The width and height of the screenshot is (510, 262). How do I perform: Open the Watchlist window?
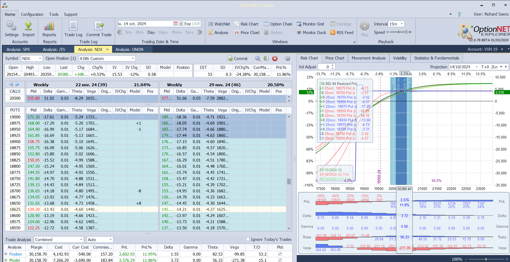click(219, 24)
